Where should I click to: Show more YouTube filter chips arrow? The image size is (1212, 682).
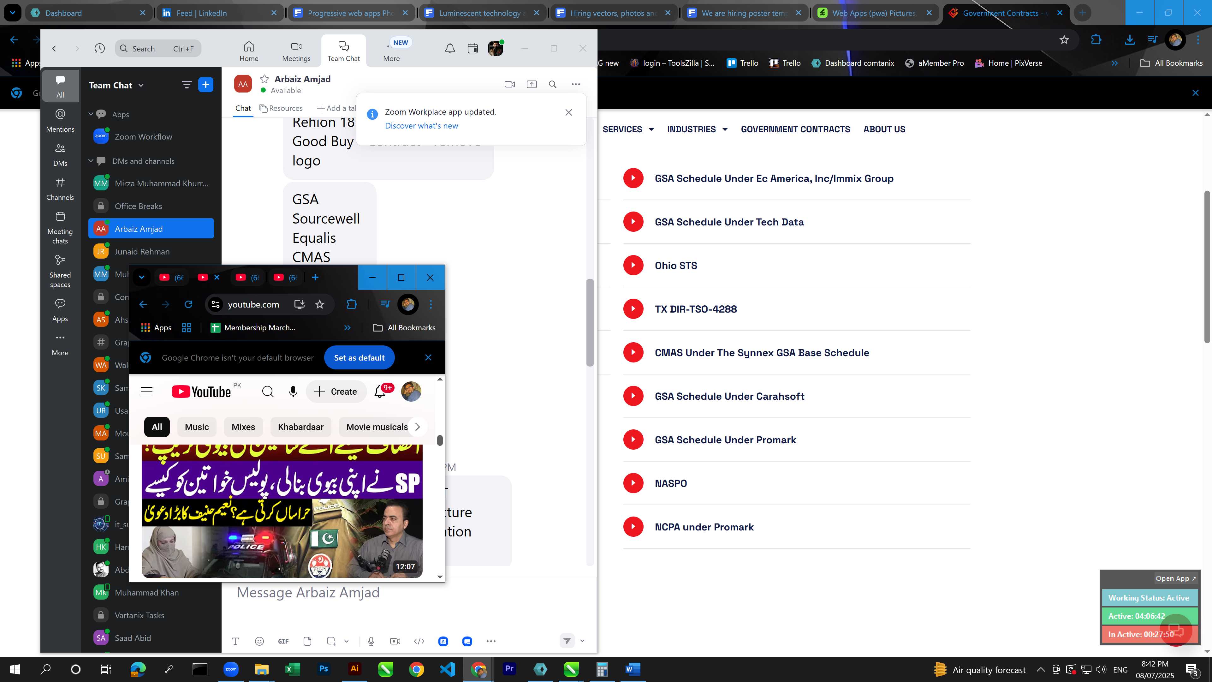tap(417, 427)
